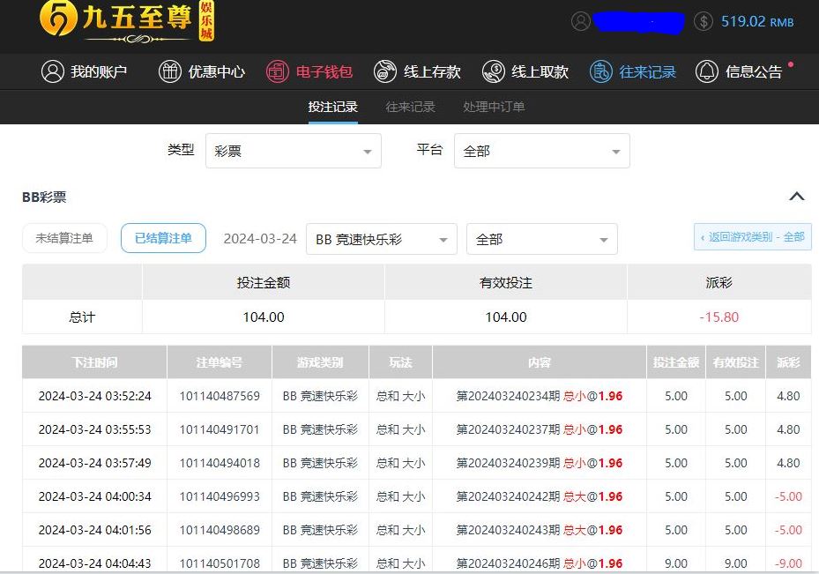Collapse the BB彩票 section chevron
The height and width of the screenshot is (574, 819).
click(x=796, y=197)
